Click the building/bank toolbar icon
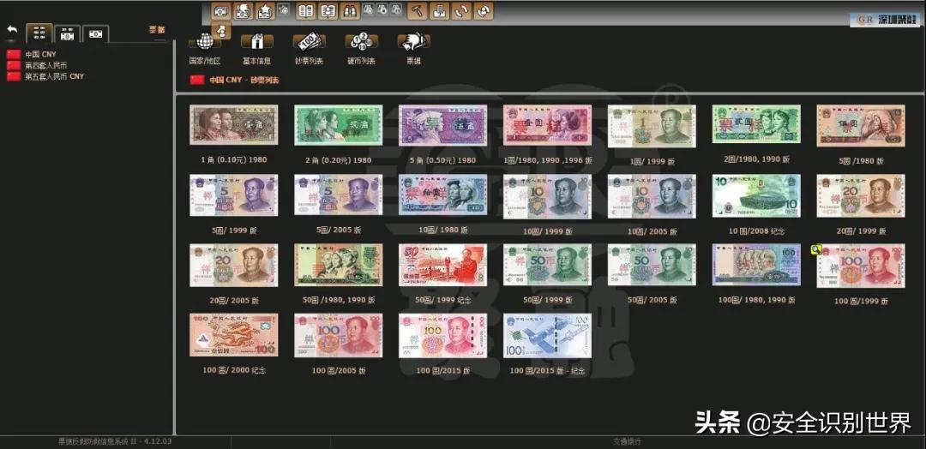The height and width of the screenshot is (449, 926). [x=439, y=10]
